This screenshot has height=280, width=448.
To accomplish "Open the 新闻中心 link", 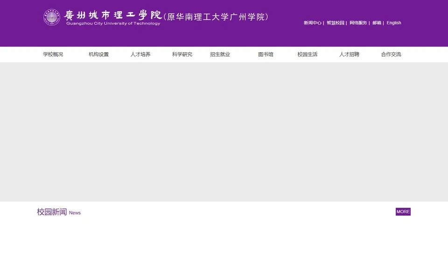I will (312, 23).
